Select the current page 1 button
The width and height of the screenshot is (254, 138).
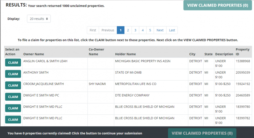(x=120, y=30)
